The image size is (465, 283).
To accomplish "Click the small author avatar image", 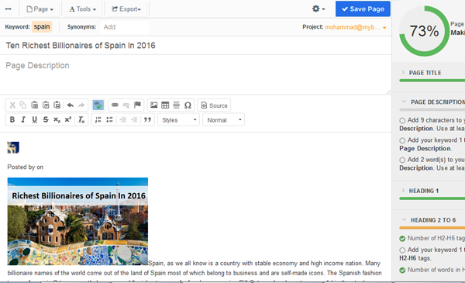I will pos(13,147).
